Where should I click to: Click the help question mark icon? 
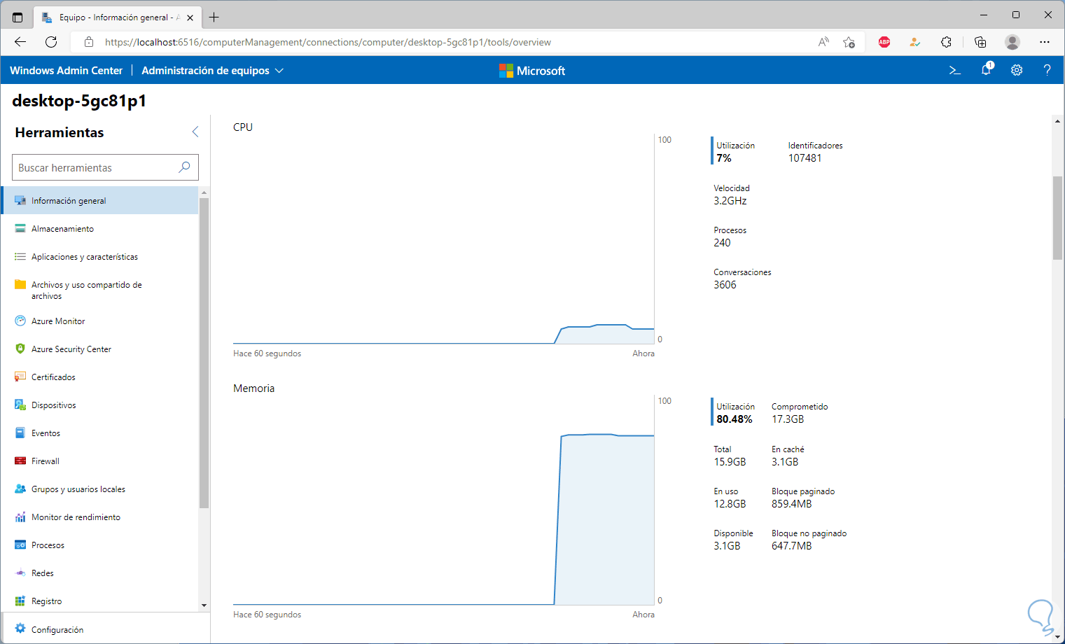pos(1047,70)
